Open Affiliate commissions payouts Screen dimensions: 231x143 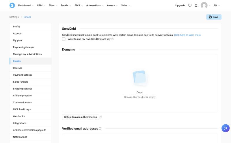click(31, 130)
